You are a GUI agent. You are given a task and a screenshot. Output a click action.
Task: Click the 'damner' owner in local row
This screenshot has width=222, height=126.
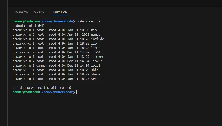(x=42, y=66)
